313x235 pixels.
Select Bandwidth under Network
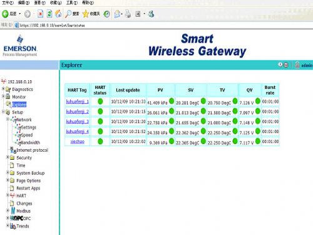[31, 142]
